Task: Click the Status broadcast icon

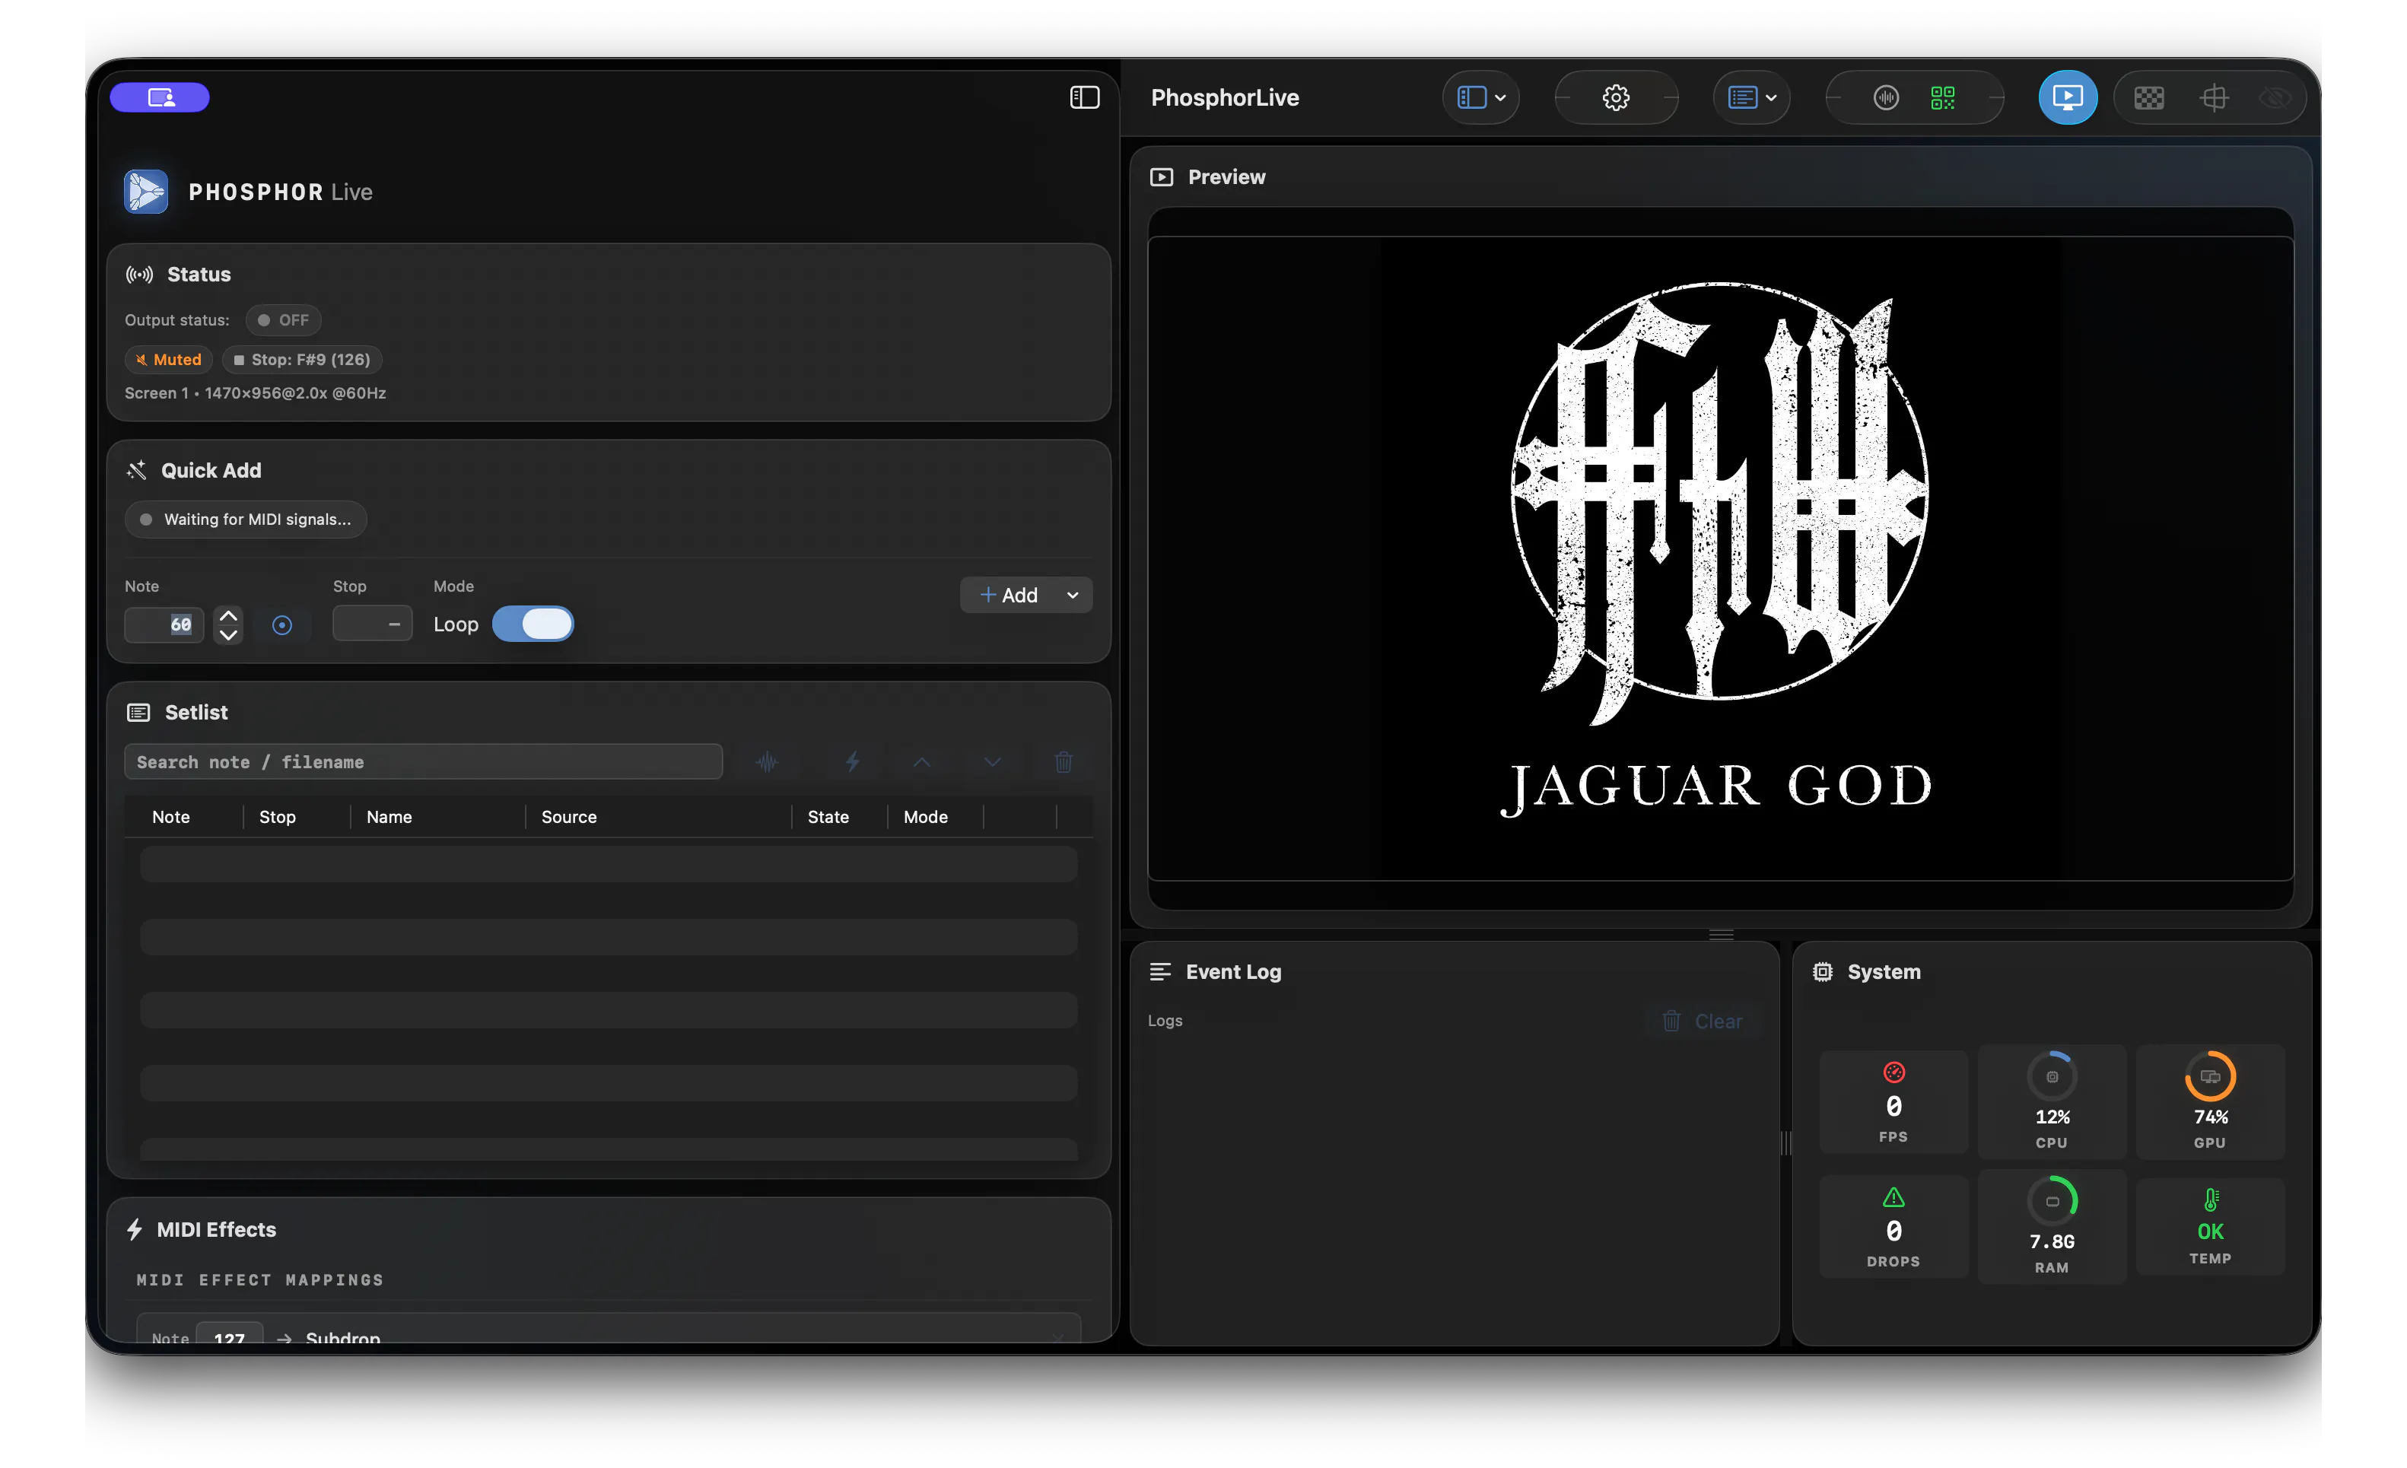Action: click(140, 275)
